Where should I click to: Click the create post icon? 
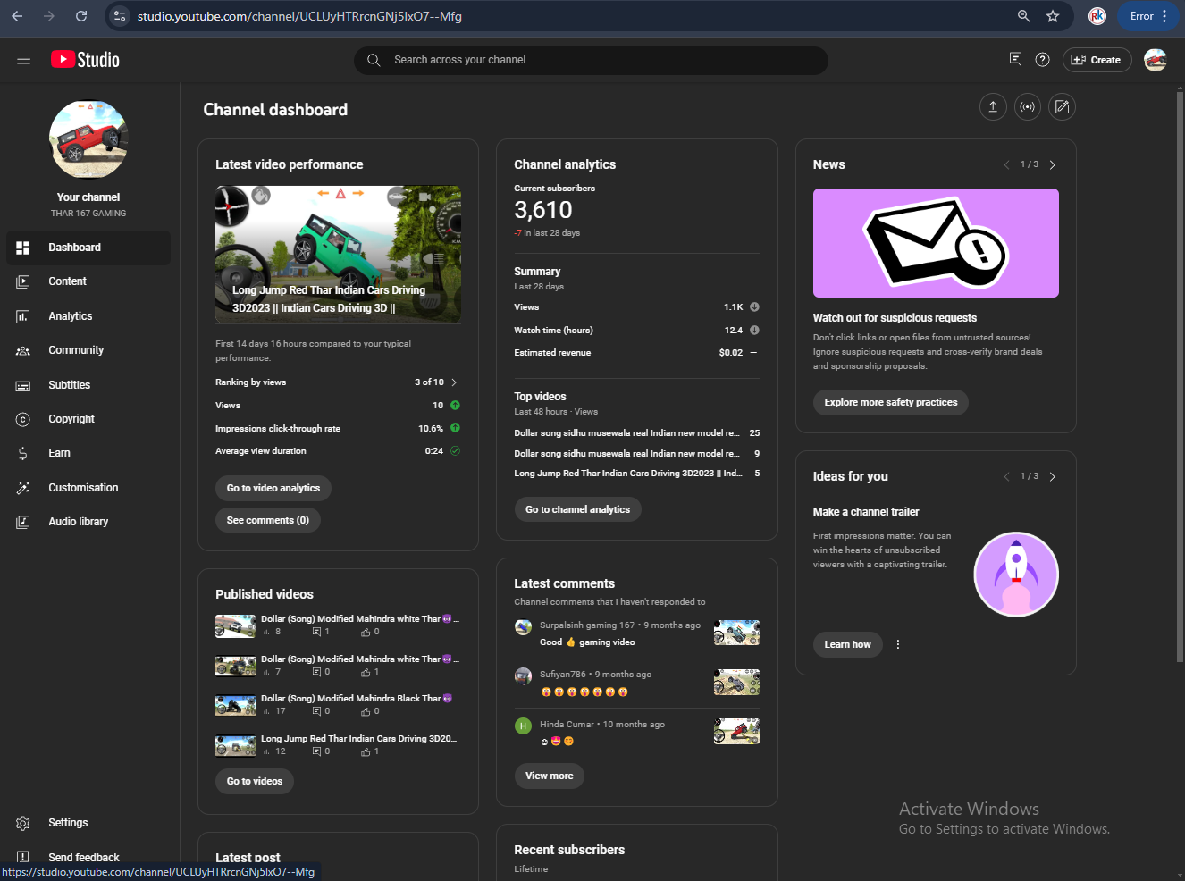1062,107
